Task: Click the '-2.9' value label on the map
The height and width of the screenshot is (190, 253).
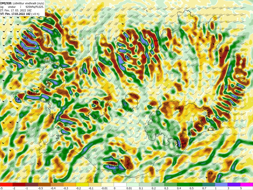Action: (x=156, y=41)
